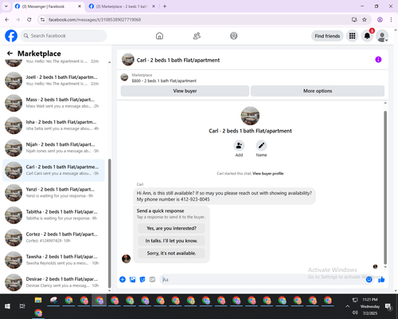Image resolution: width=398 pixels, height=319 pixels.
Task: Open more actions plus icon in composer
Action: pos(123,279)
